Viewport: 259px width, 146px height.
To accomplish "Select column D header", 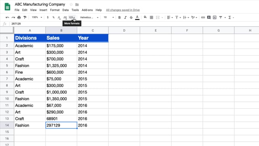I will 124,30.
